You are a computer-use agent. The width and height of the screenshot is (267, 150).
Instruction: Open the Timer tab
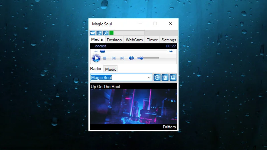[152, 40]
